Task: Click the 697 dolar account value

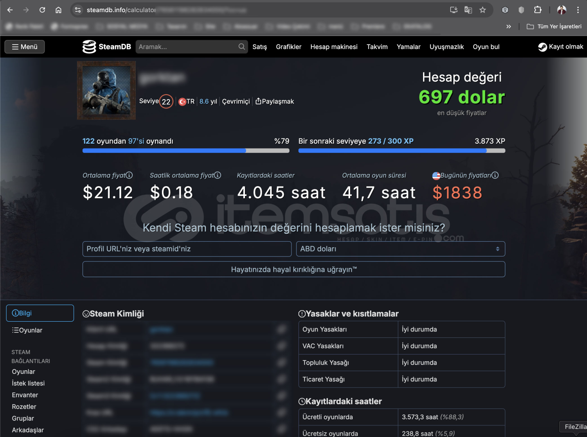Action: 462,97
